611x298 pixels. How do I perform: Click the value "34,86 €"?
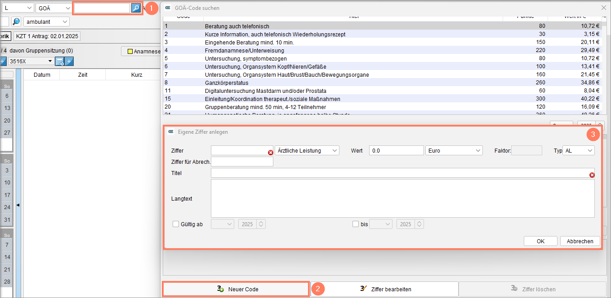coord(590,83)
